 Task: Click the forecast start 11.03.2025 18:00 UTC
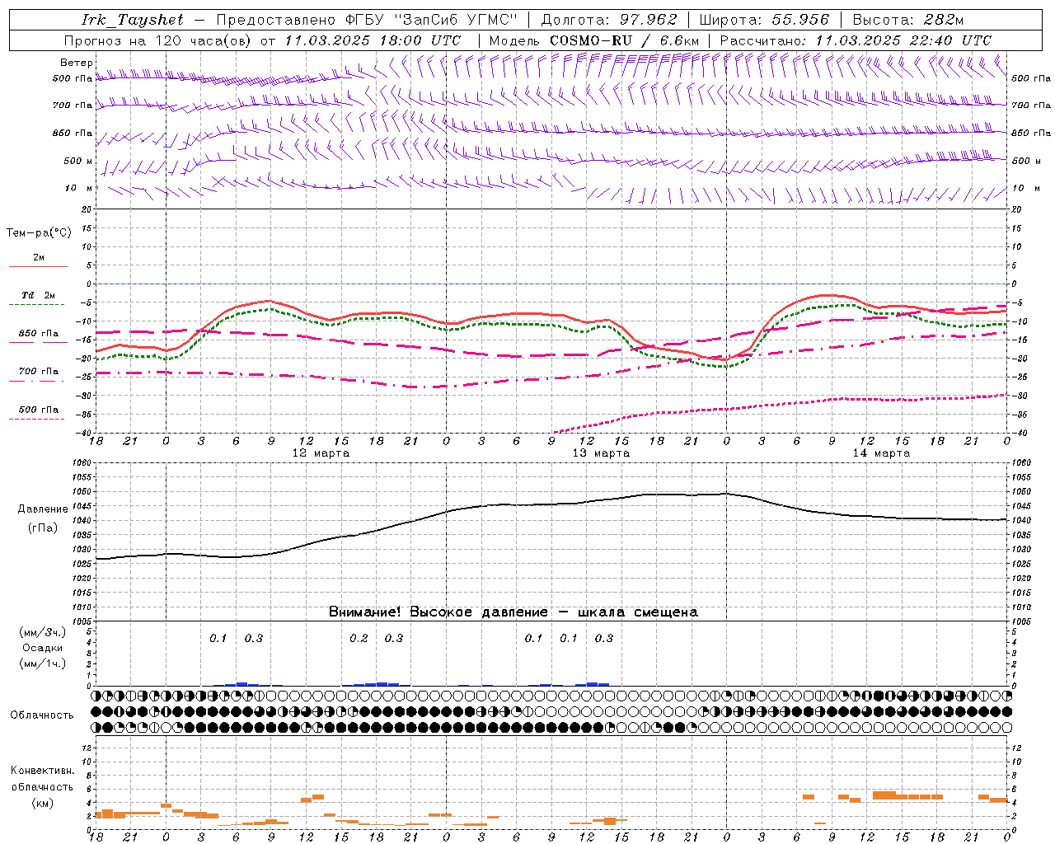coord(373,40)
